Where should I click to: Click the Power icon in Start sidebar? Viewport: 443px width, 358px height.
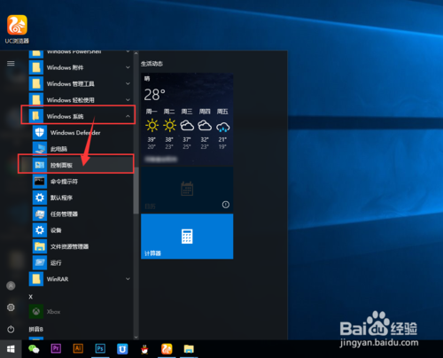pos(11,329)
